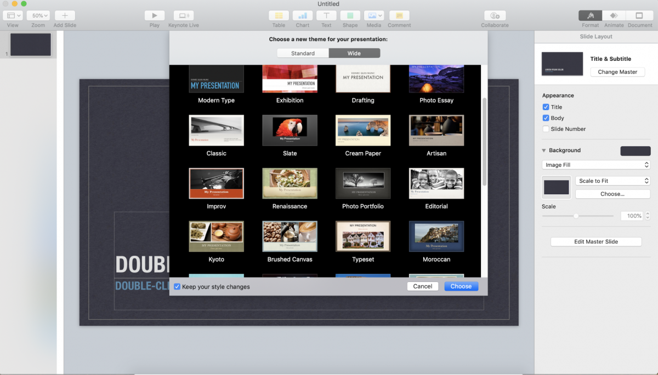Collapse the Background section triangle

point(544,151)
